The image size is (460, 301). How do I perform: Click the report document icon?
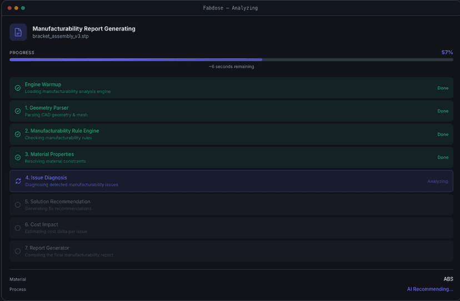[x=18, y=32]
